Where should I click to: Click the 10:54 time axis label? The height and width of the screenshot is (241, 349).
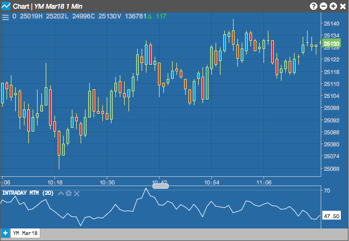pyautogui.click(x=212, y=183)
